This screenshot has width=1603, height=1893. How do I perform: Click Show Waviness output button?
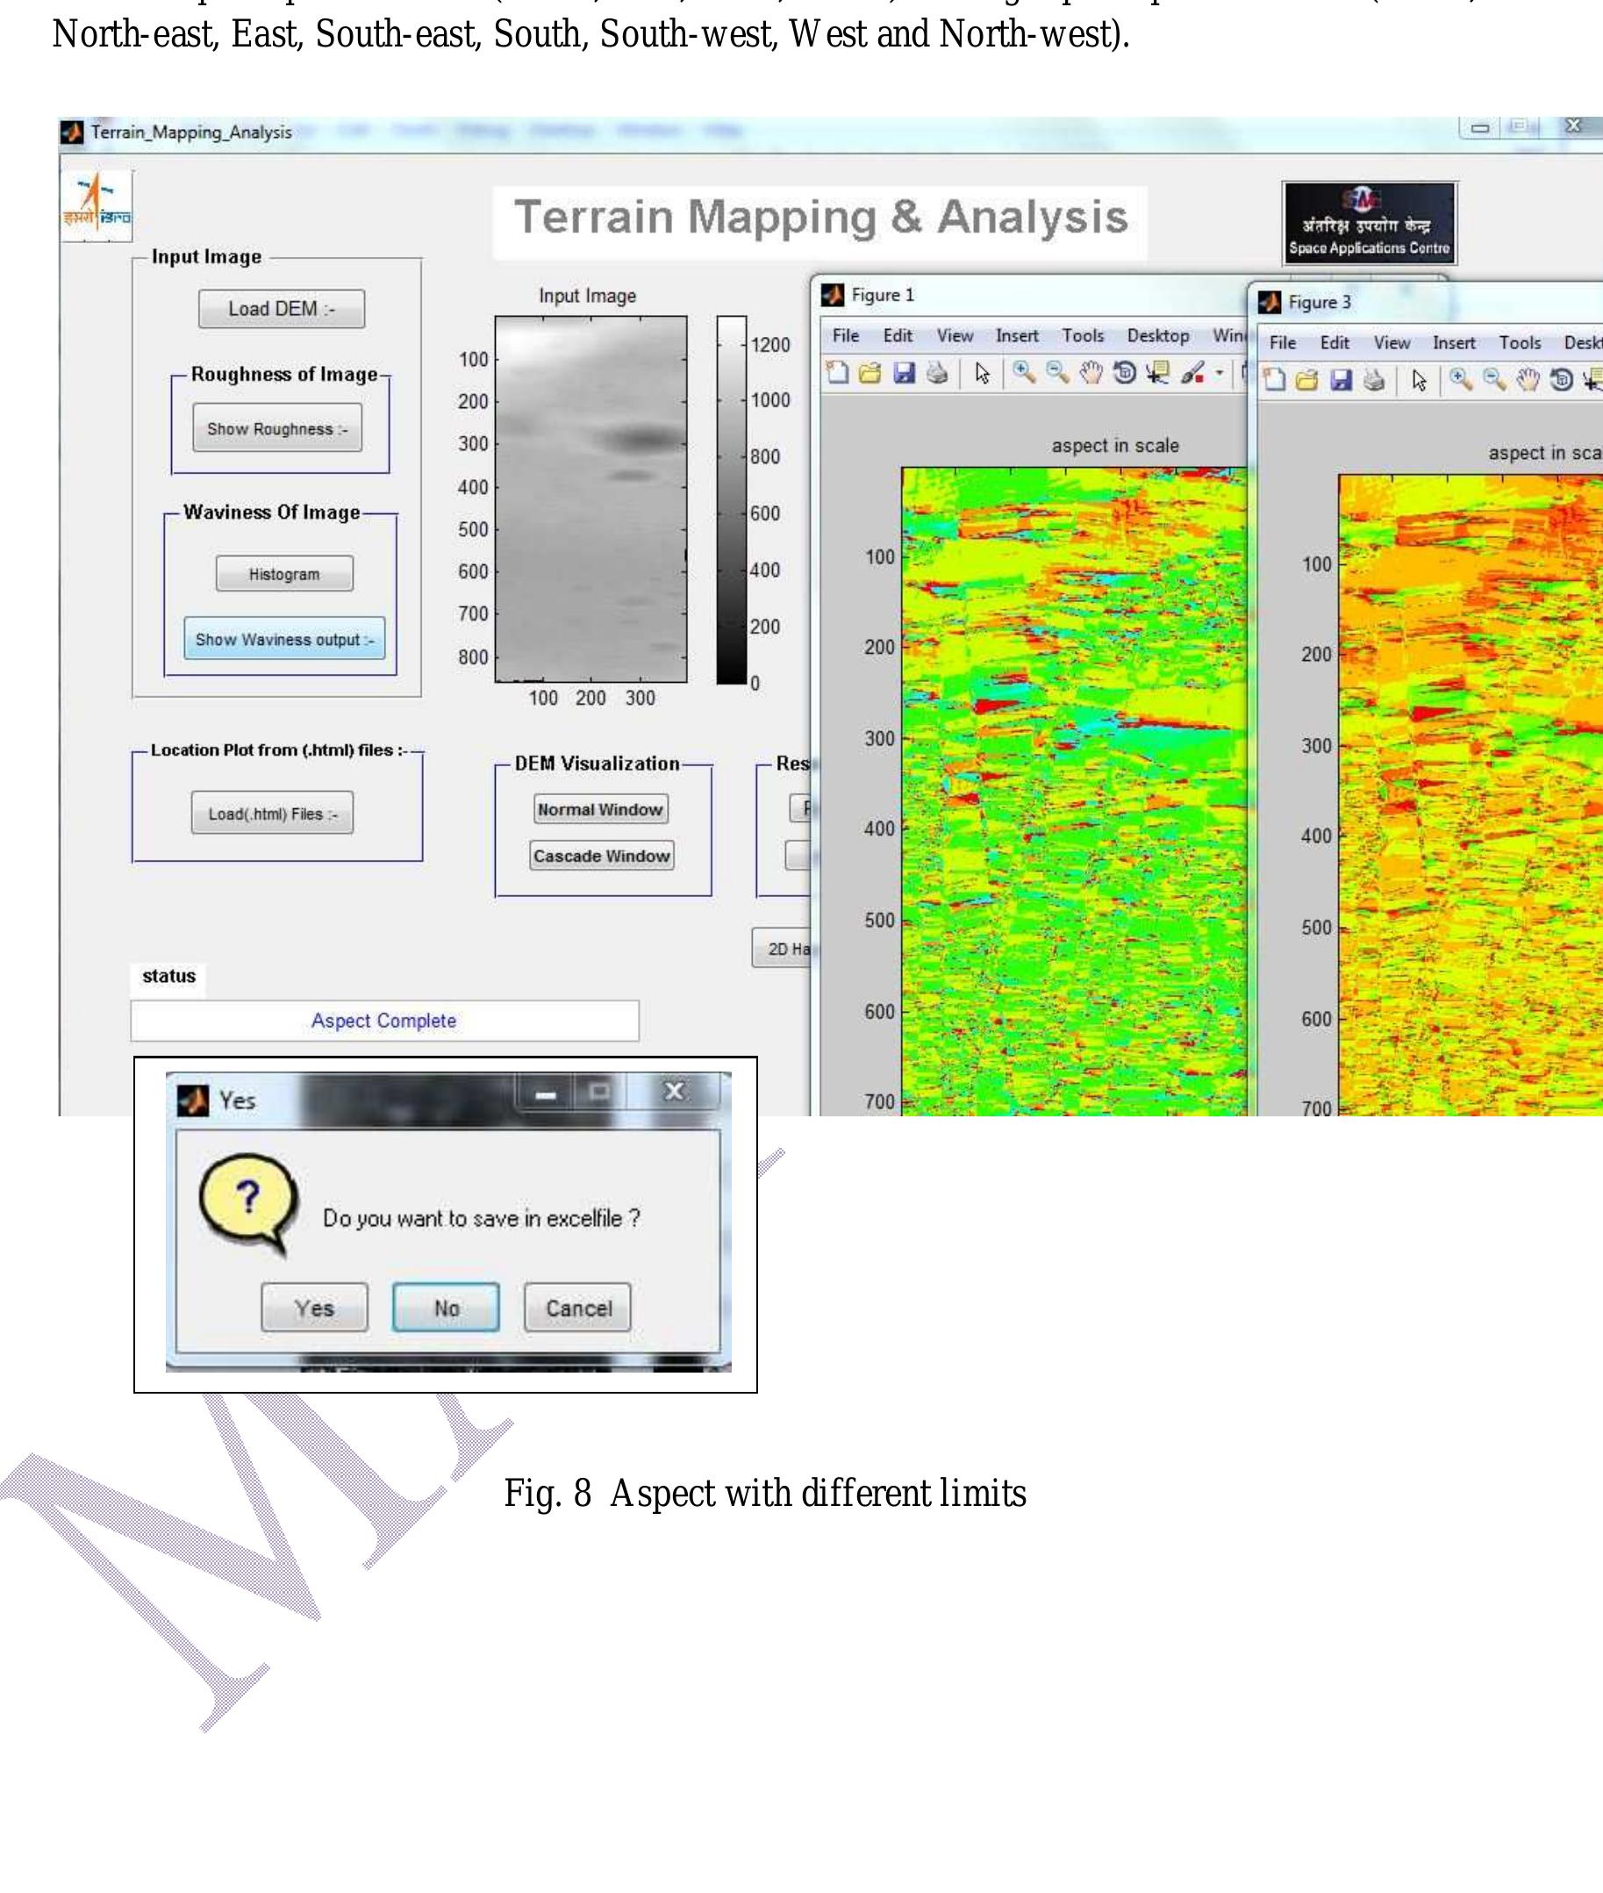[x=284, y=638]
